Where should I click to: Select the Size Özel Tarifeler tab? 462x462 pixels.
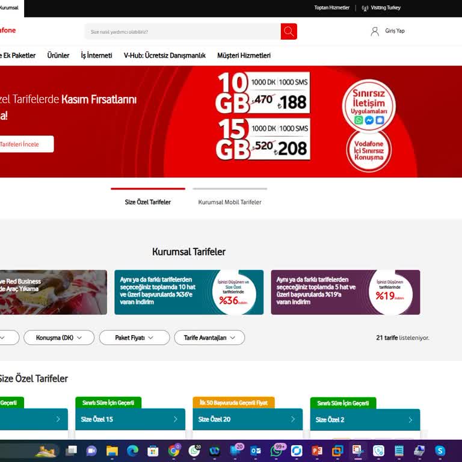pos(148,202)
